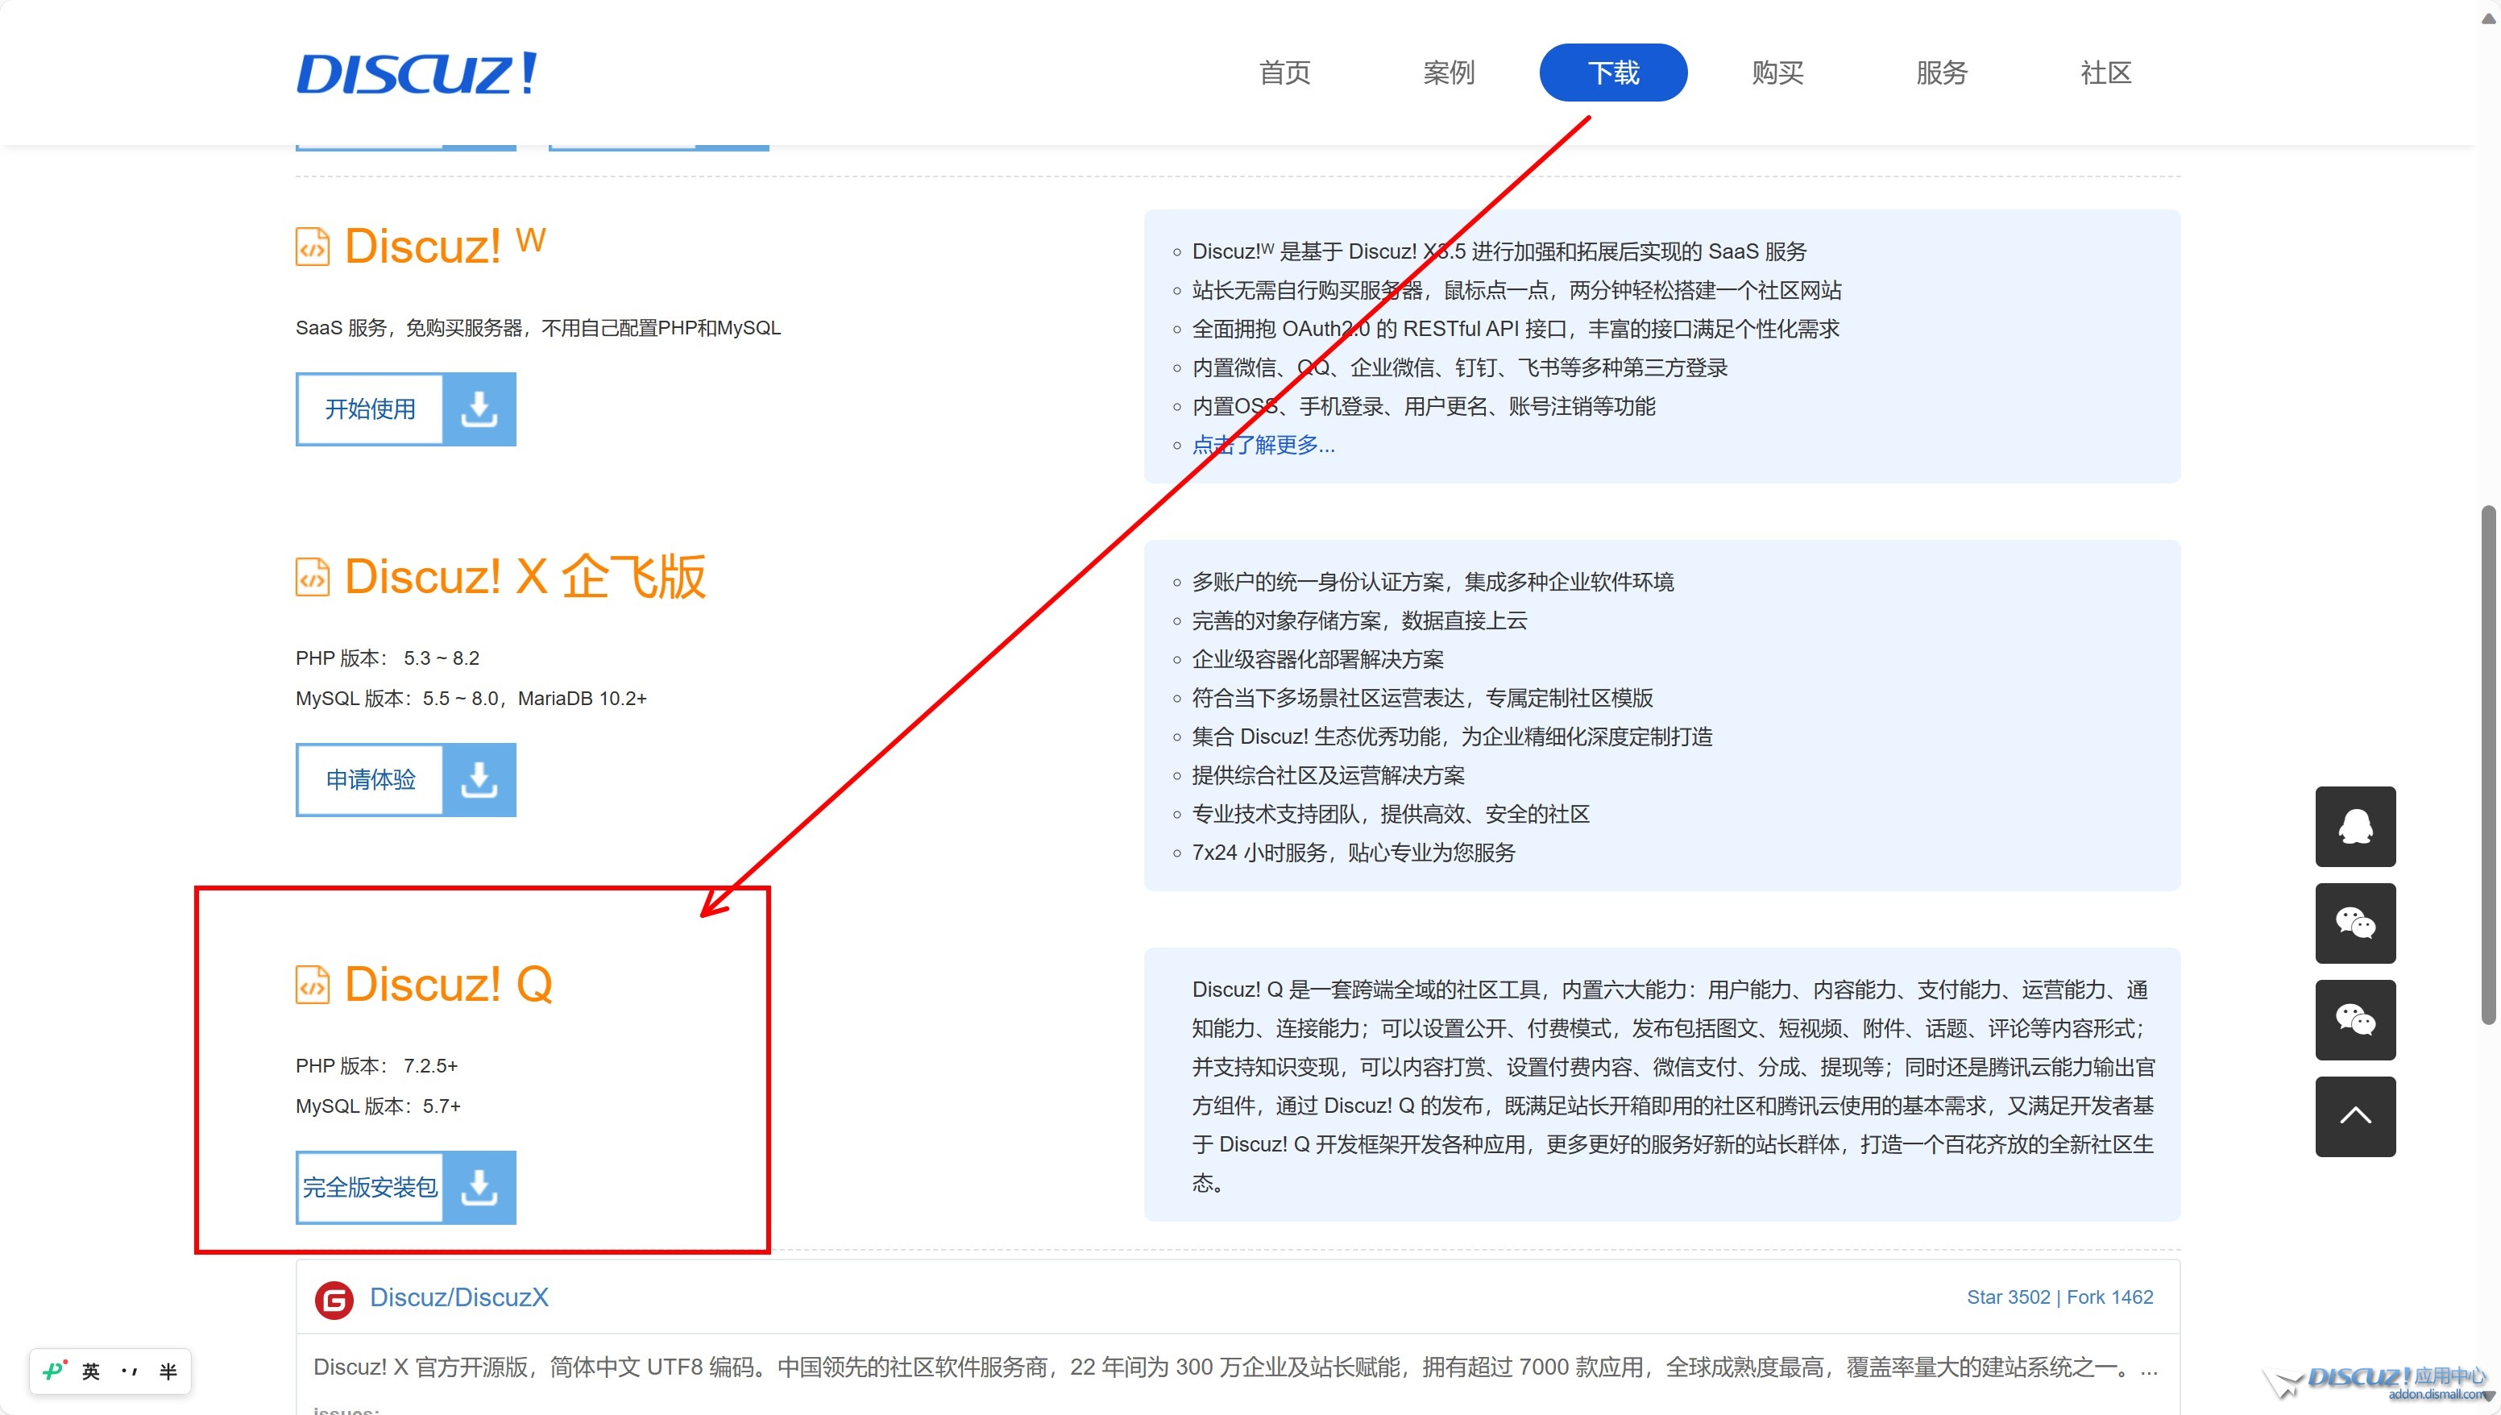The width and height of the screenshot is (2501, 1415).
Task: Click the back-to-top arrow button
Action: click(2355, 1117)
